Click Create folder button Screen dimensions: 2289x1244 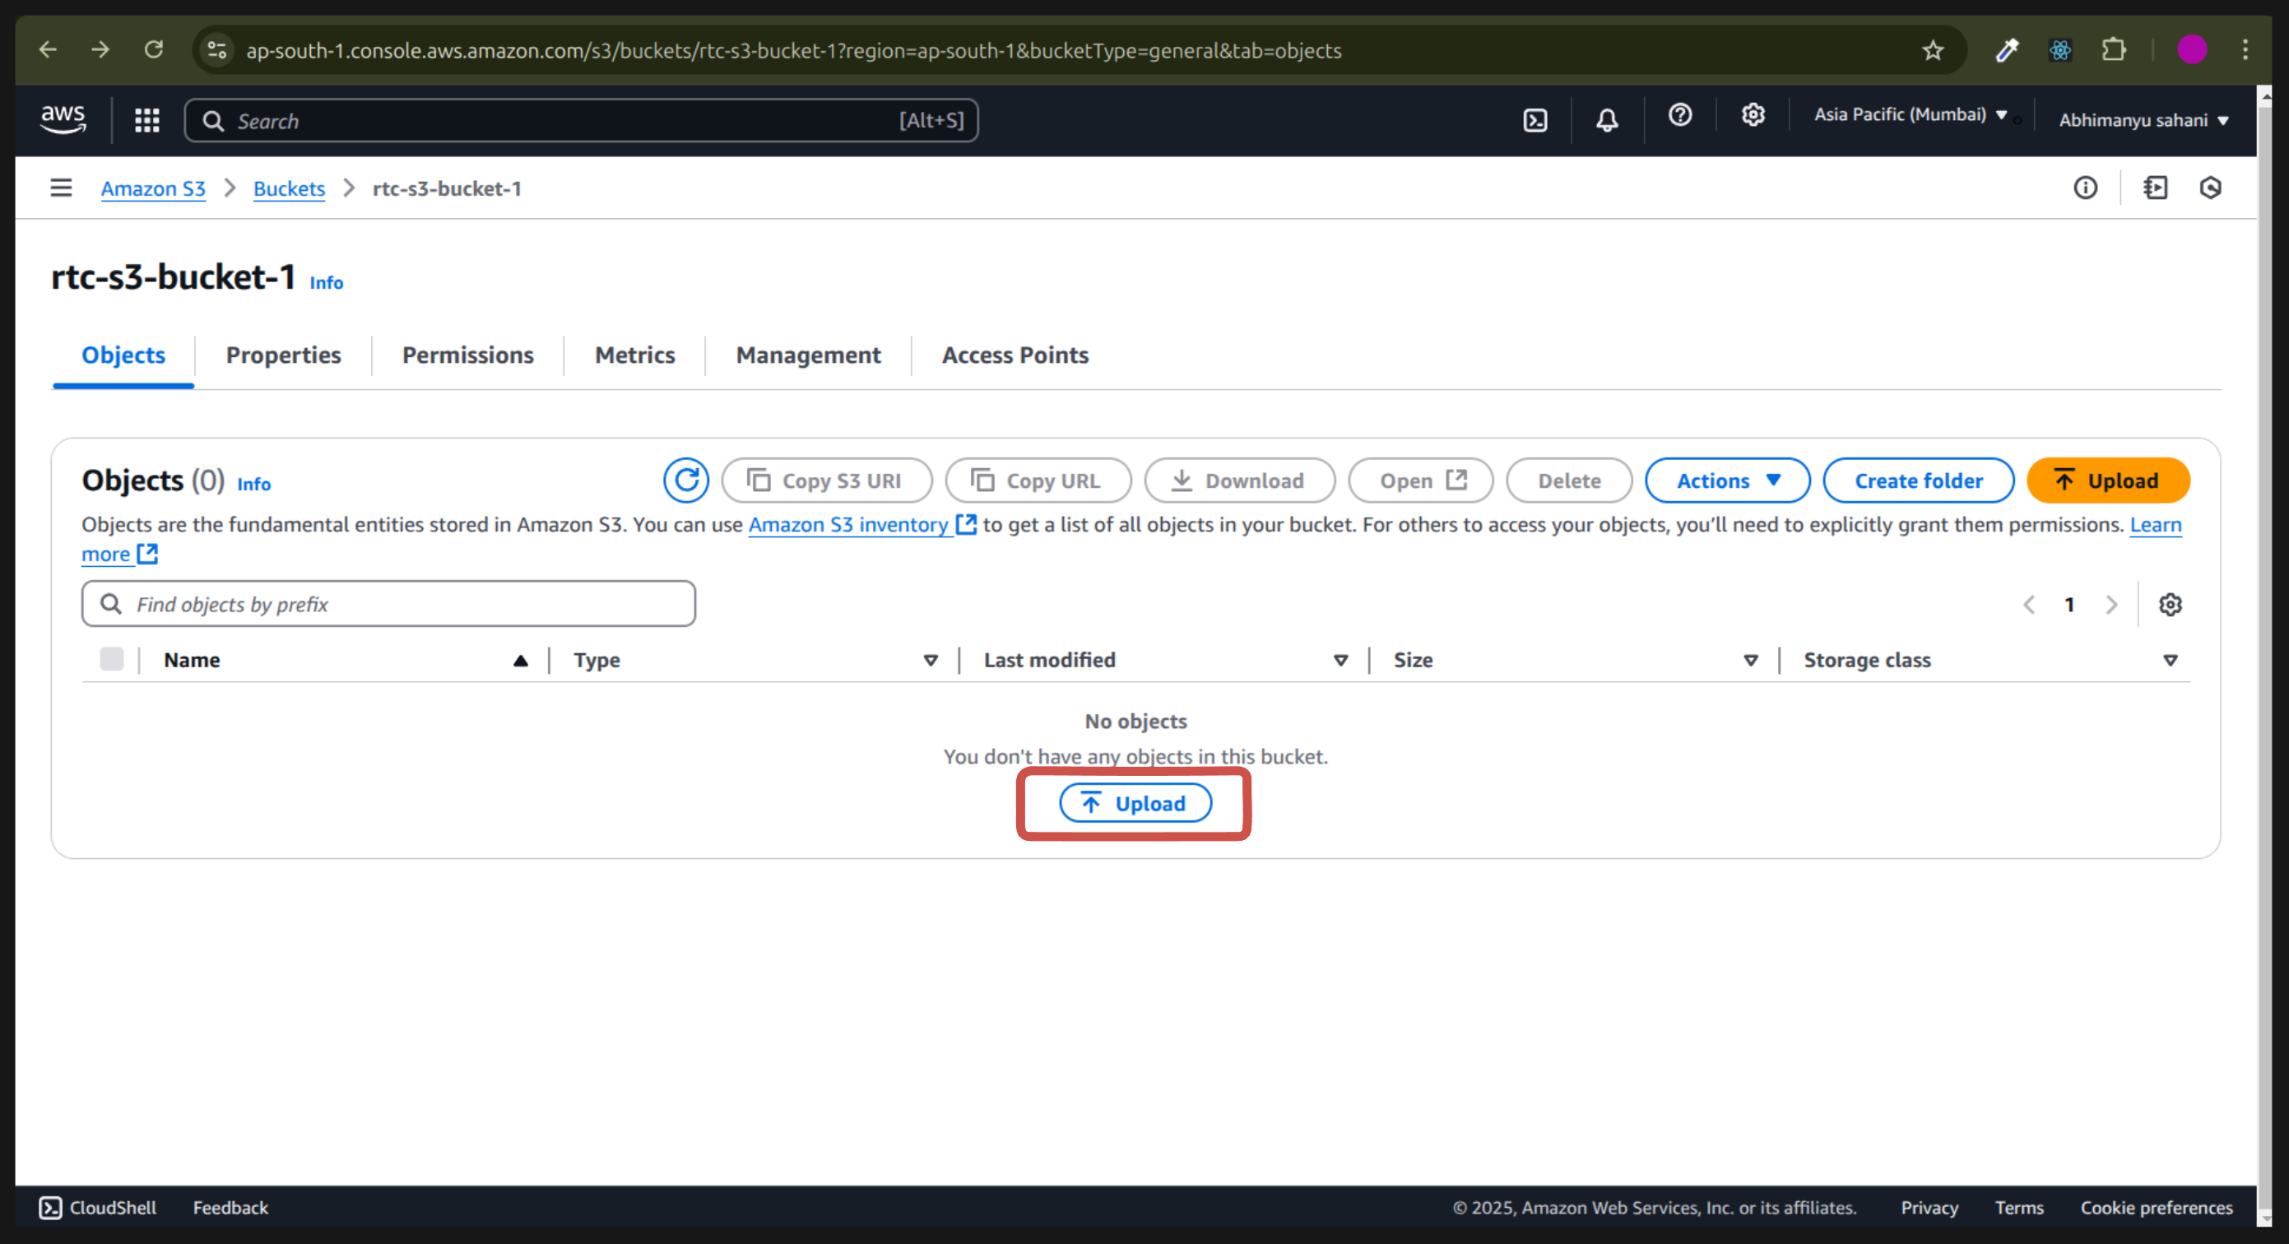click(1918, 480)
